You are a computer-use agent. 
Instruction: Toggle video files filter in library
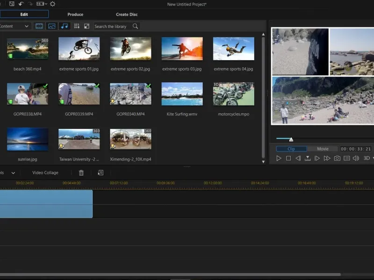pos(39,26)
